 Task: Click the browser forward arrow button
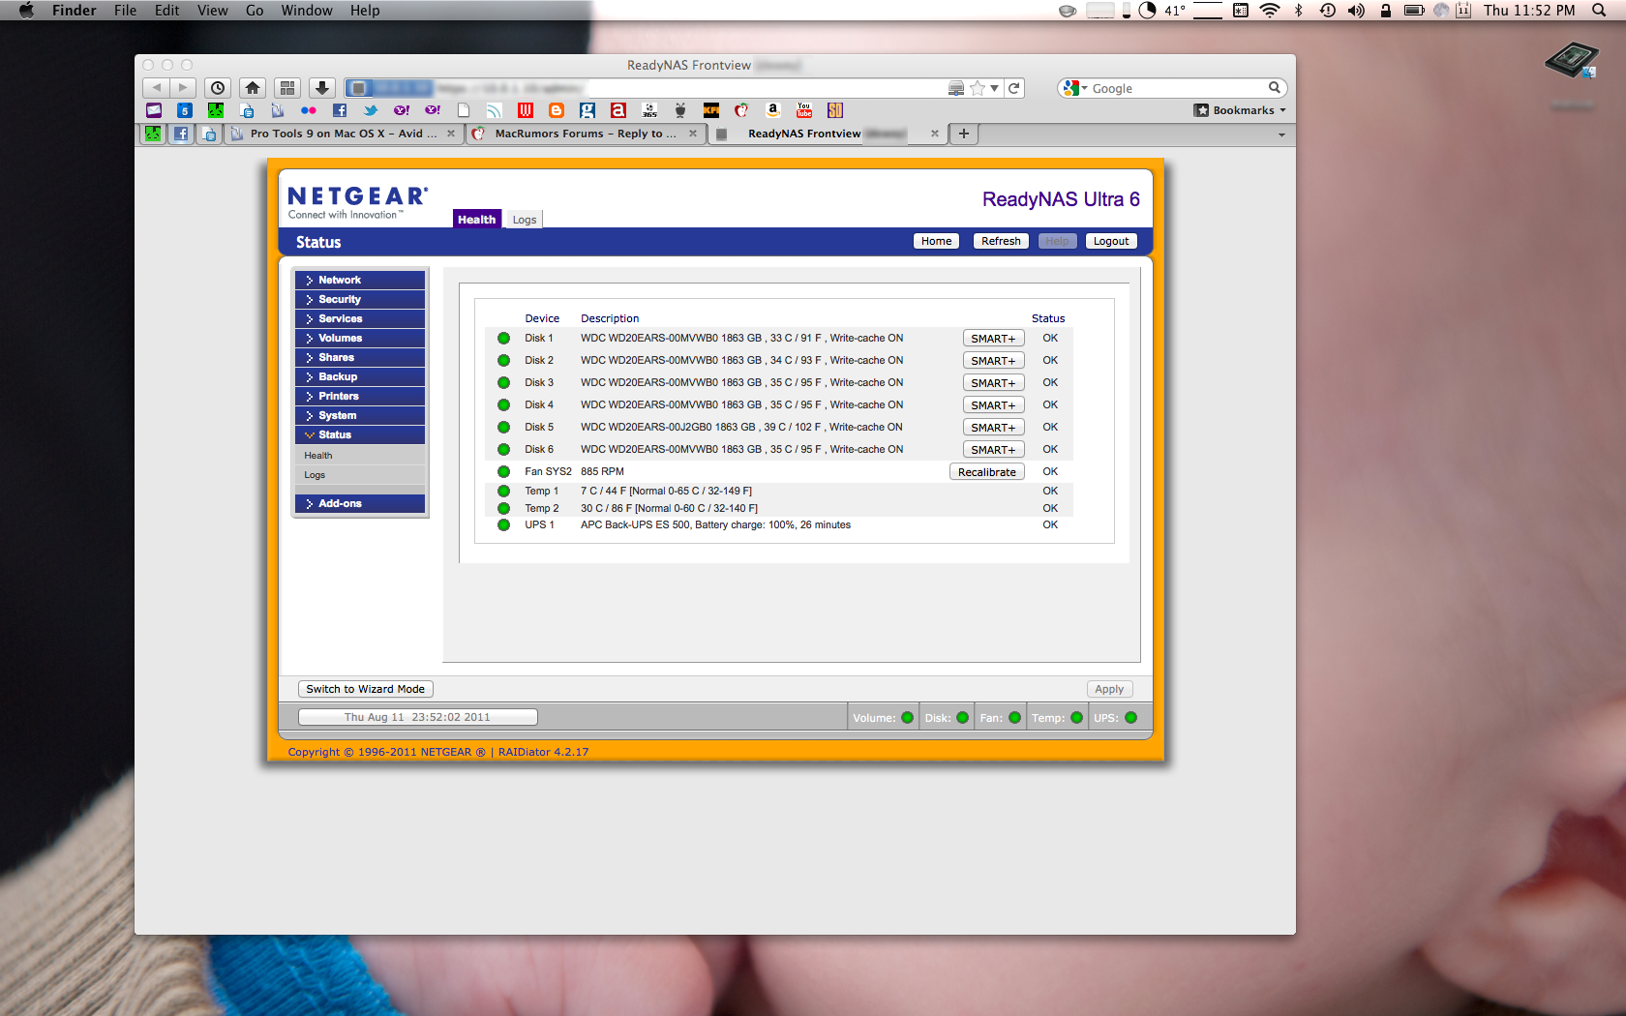pyautogui.click(x=183, y=88)
